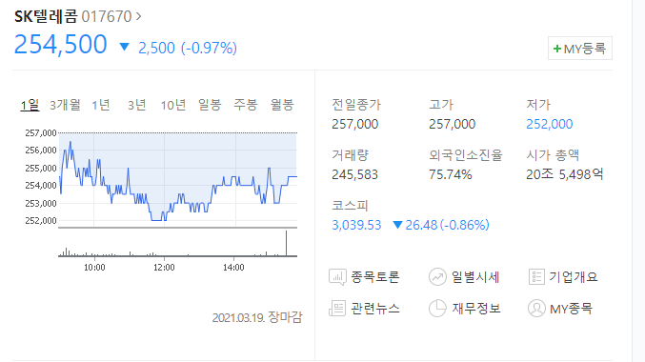
Task: Click the 거래량 value 245,583
Action: pos(354,174)
